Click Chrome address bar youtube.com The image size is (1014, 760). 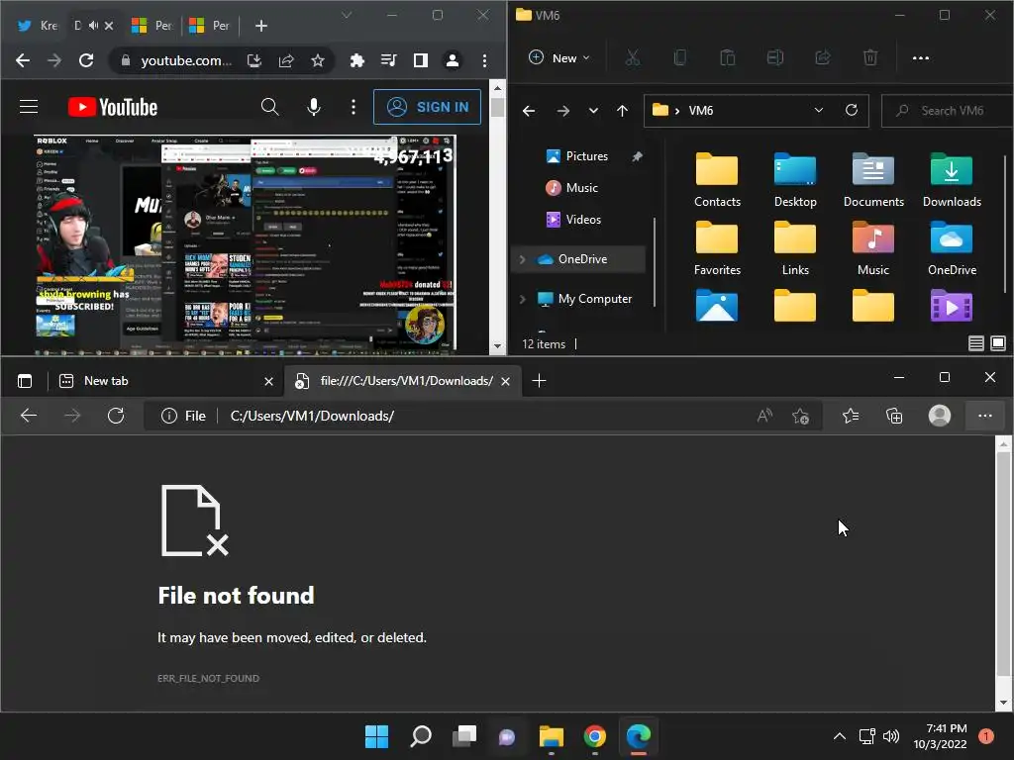click(x=186, y=60)
